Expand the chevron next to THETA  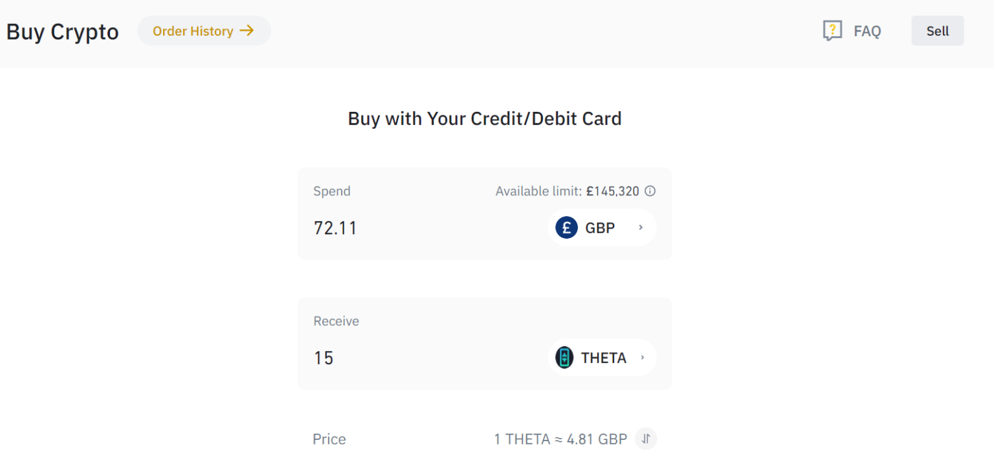tap(643, 357)
